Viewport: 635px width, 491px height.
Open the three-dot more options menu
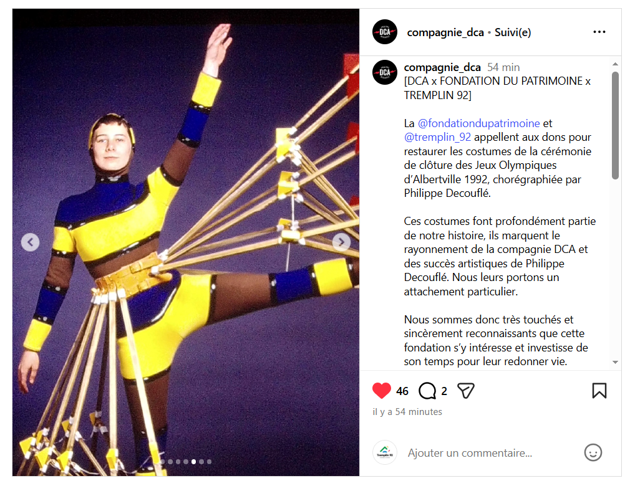click(x=599, y=32)
